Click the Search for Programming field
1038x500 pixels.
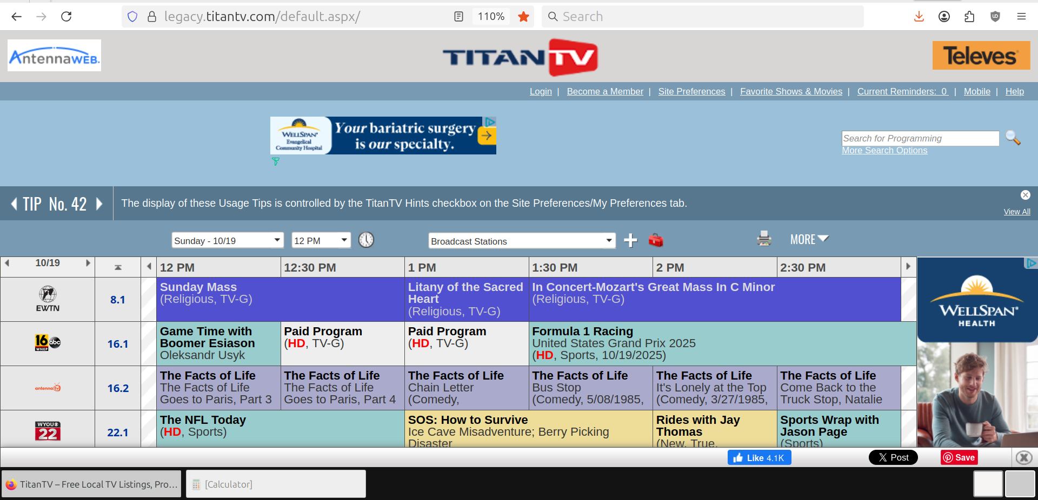(920, 138)
